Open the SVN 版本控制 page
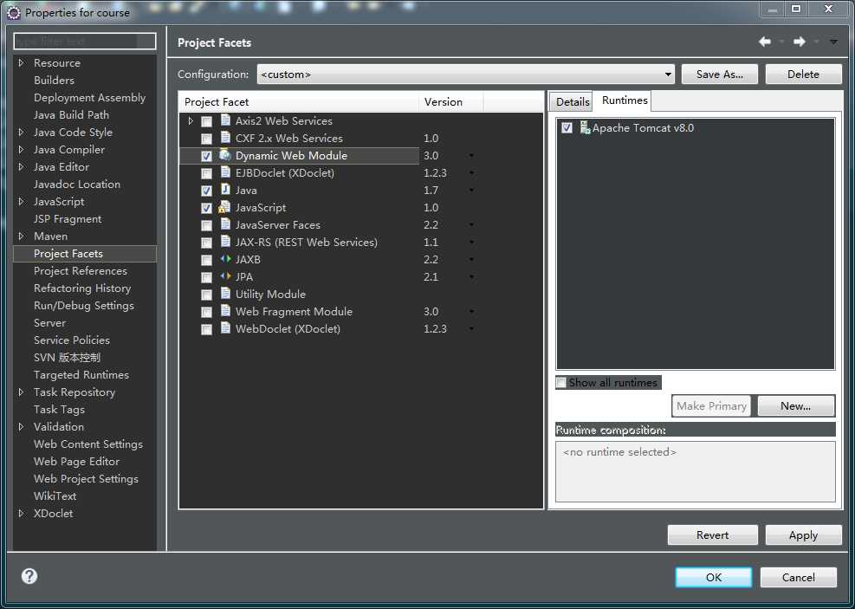 coord(67,357)
